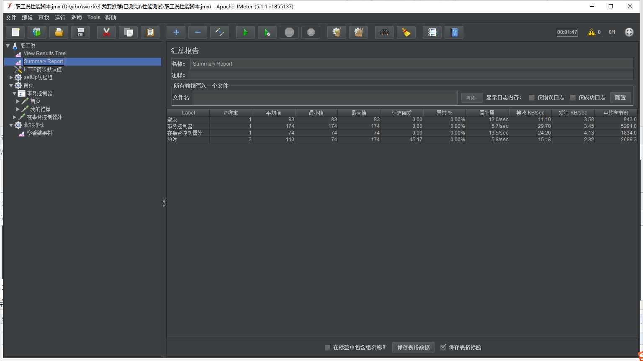Clear all results with double broom icon
This screenshot has height=361, width=643.
click(359, 32)
